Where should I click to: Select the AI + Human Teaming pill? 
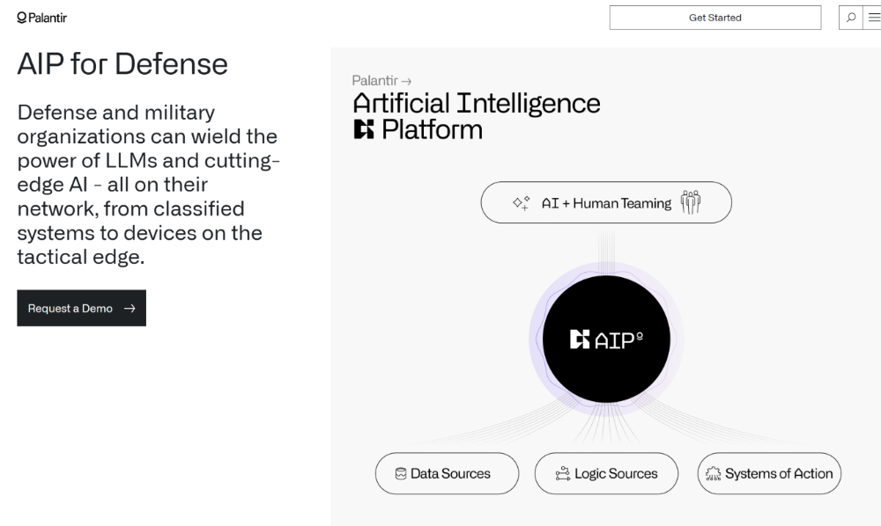click(x=606, y=203)
